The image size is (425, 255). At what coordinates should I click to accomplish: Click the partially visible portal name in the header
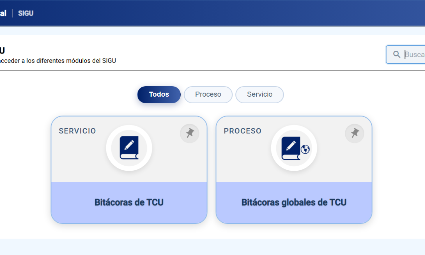click(3, 13)
